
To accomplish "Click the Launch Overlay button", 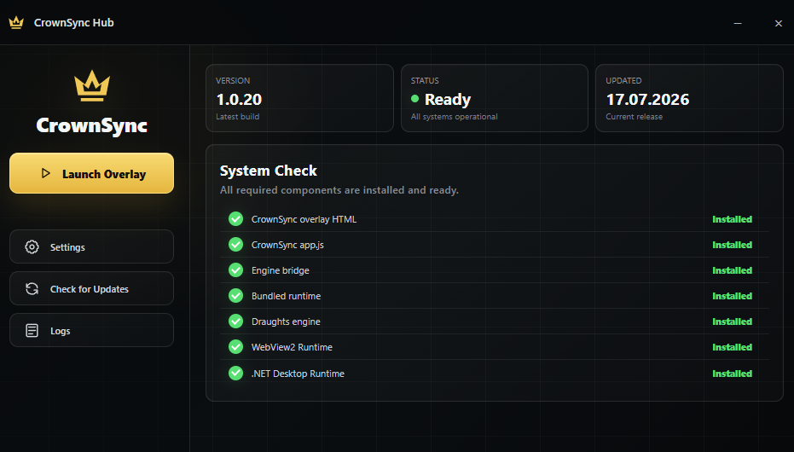I will 91,173.
